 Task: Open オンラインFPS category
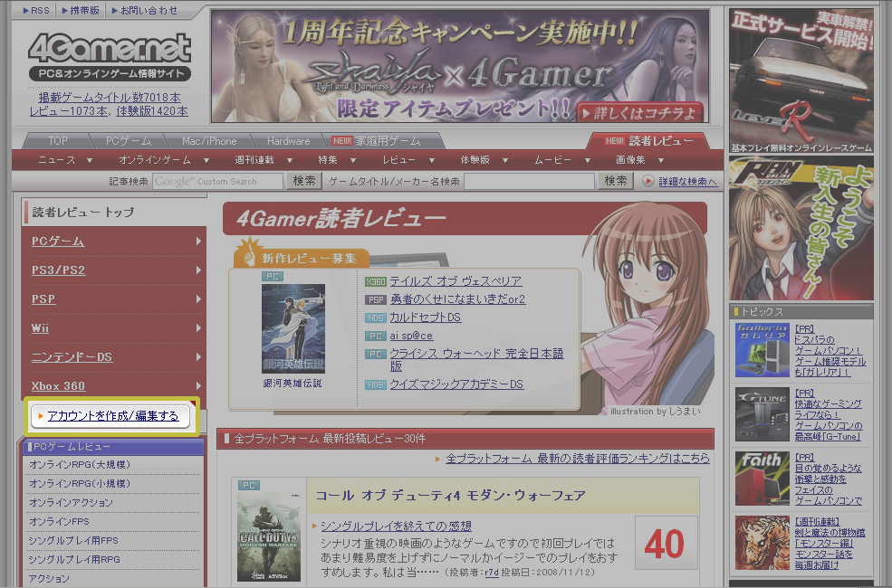(x=59, y=522)
